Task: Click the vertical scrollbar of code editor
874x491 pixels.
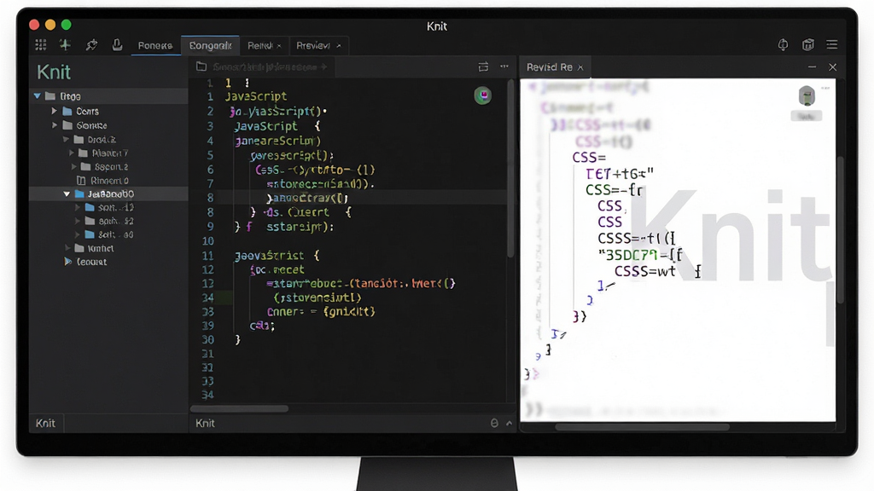Action: (510, 169)
